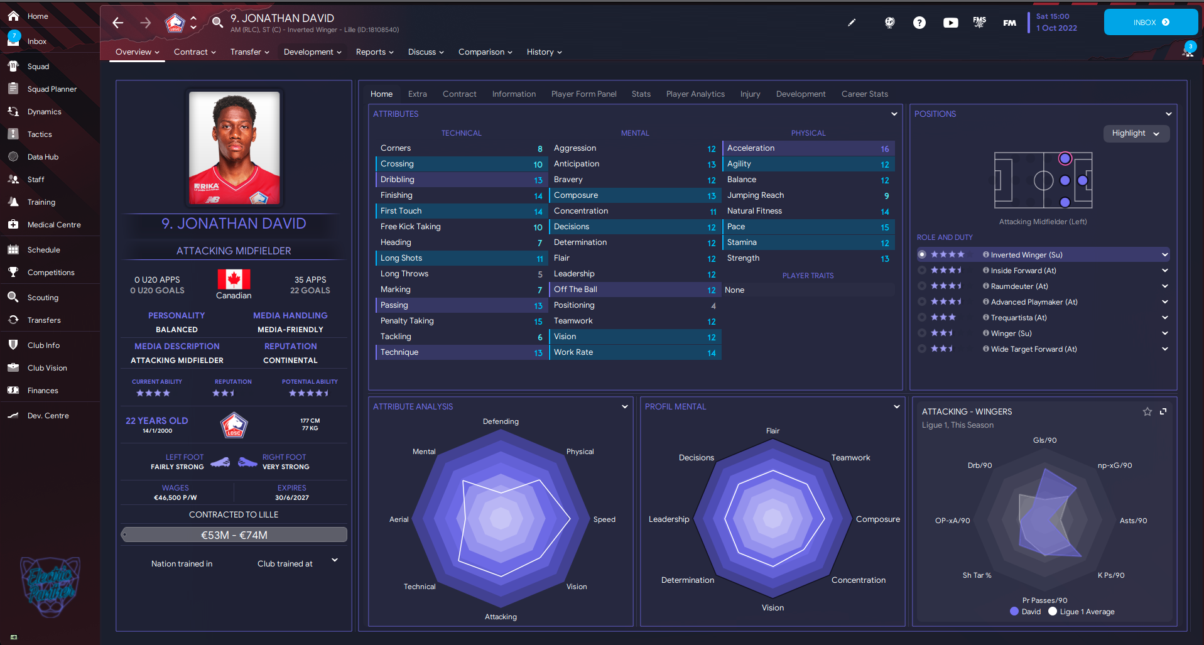Switch to the Player Form Panel tab
This screenshot has width=1204, height=645.
tap(583, 94)
